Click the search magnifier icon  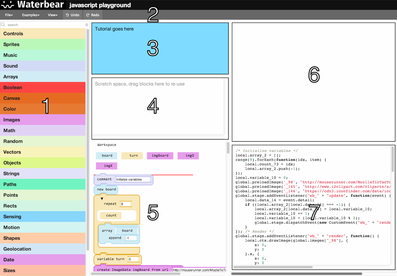click(x=3, y=25)
